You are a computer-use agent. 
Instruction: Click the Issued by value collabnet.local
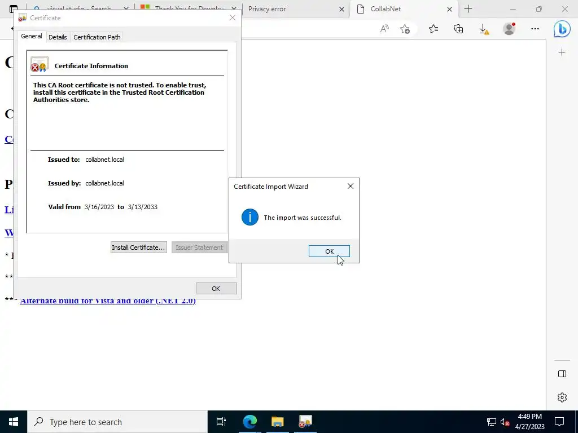coord(104,183)
